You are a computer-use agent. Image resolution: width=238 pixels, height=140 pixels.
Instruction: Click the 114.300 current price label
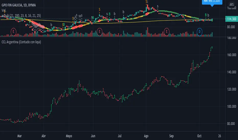pyautogui.click(x=231, y=19)
